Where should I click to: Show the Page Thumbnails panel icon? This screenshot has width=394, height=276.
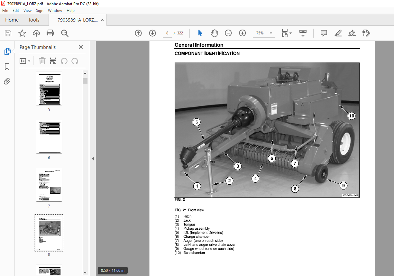click(x=7, y=51)
